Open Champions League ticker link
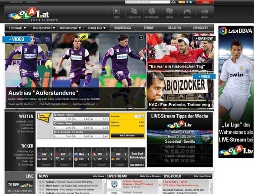This screenshot has width=254, height=194. 23,155
